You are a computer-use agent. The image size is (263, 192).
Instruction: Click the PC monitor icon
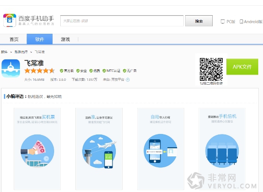(x=223, y=22)
